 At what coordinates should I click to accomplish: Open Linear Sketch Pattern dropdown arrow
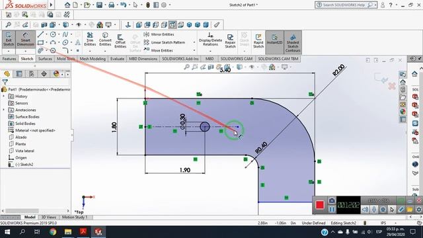pyautogui.click(x=194, y=42)
